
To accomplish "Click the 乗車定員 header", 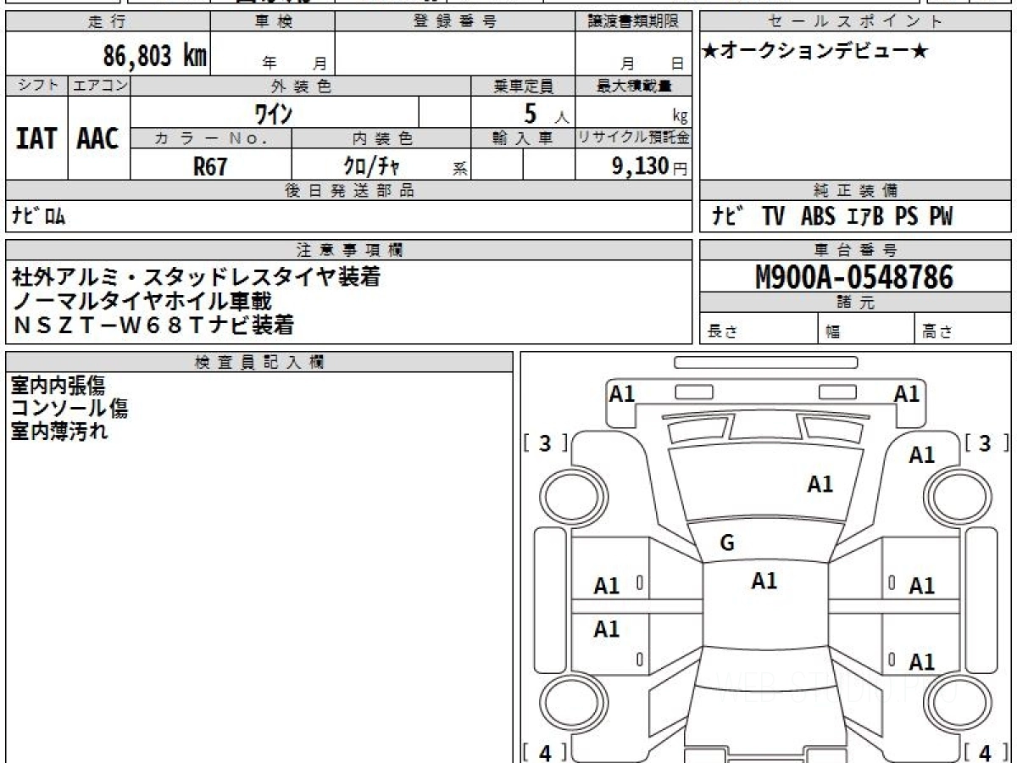I will [523, 86].
